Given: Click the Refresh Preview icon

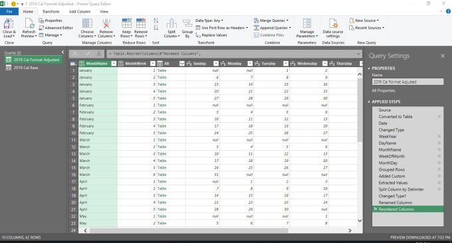Looking at the screenshot, I should click(29, 24).
